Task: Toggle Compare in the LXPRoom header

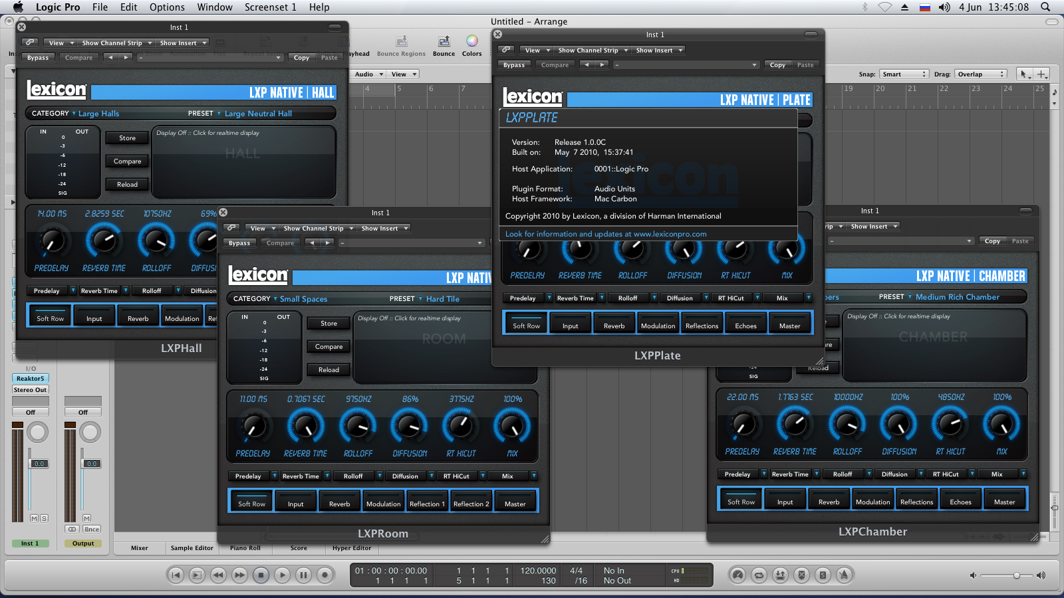Action: 280,243
